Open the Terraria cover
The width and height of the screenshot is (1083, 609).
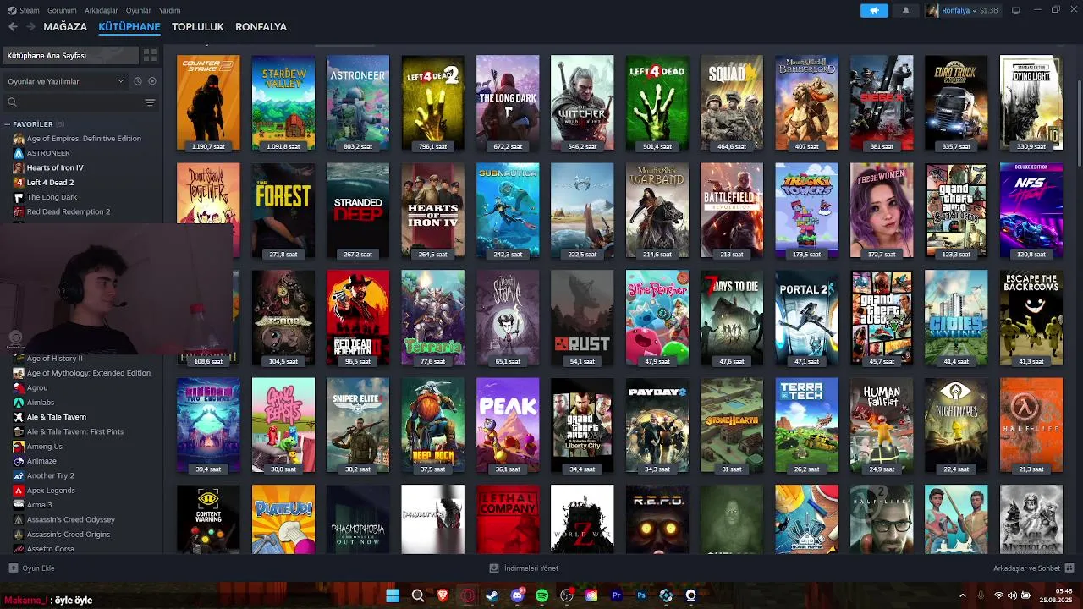pyautogui.click(x=432, y=318)
